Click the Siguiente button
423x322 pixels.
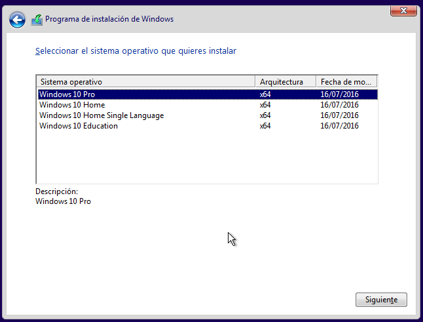click(381, 300)
